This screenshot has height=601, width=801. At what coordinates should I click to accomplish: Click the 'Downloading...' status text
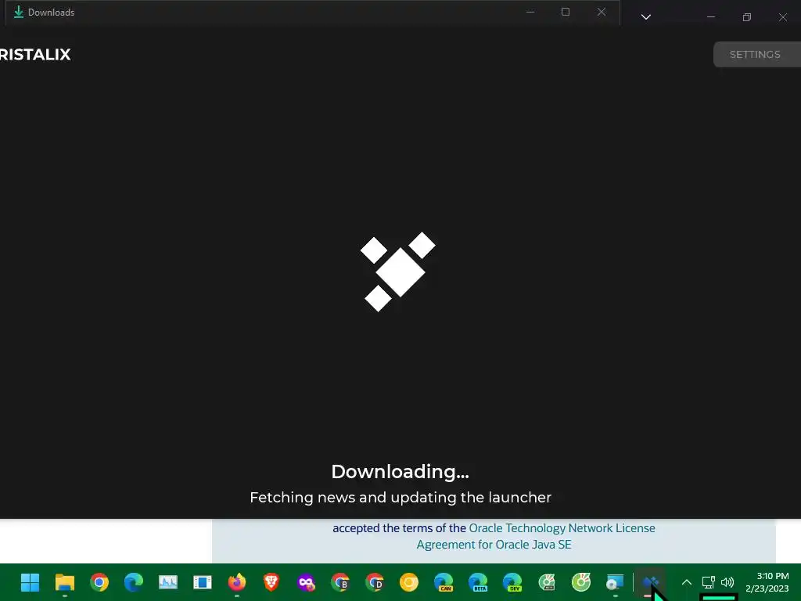400,472
